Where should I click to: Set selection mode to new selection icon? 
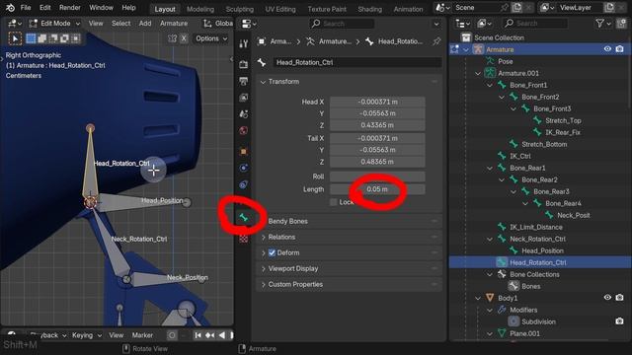pyautogui.click(x=31, y=38)
